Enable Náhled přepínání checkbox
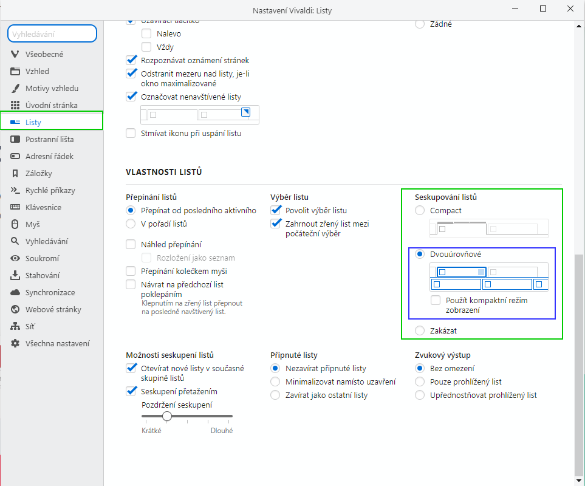Viewport: 585px width, 486px height. pos(131,244)
